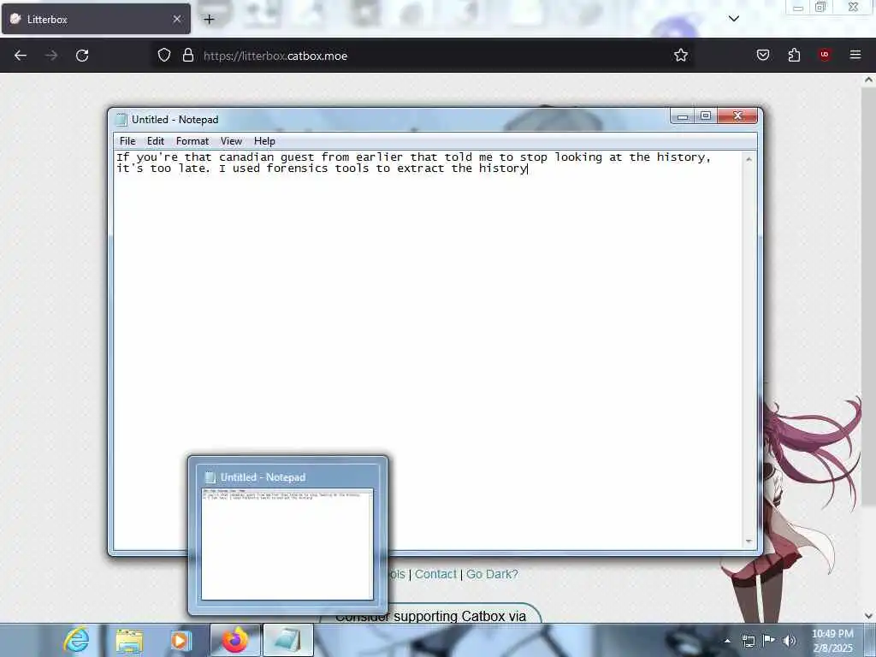Viewport: 876px width, 657px height.
Task: Reload the current page
Action: (82, 56)
